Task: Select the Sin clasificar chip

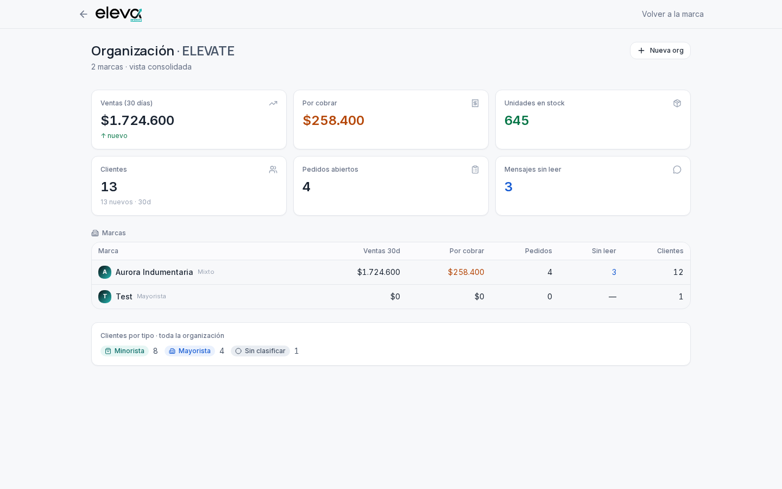Action: (260, 351)
